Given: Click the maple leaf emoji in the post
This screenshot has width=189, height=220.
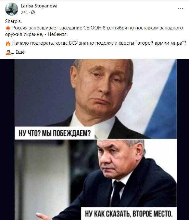Looking at the screenshot, I should coord(8,28).
